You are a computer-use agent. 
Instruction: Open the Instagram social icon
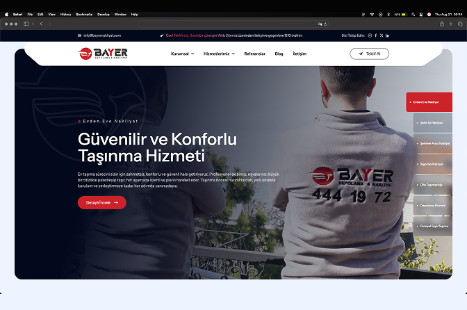click(370, 35)
